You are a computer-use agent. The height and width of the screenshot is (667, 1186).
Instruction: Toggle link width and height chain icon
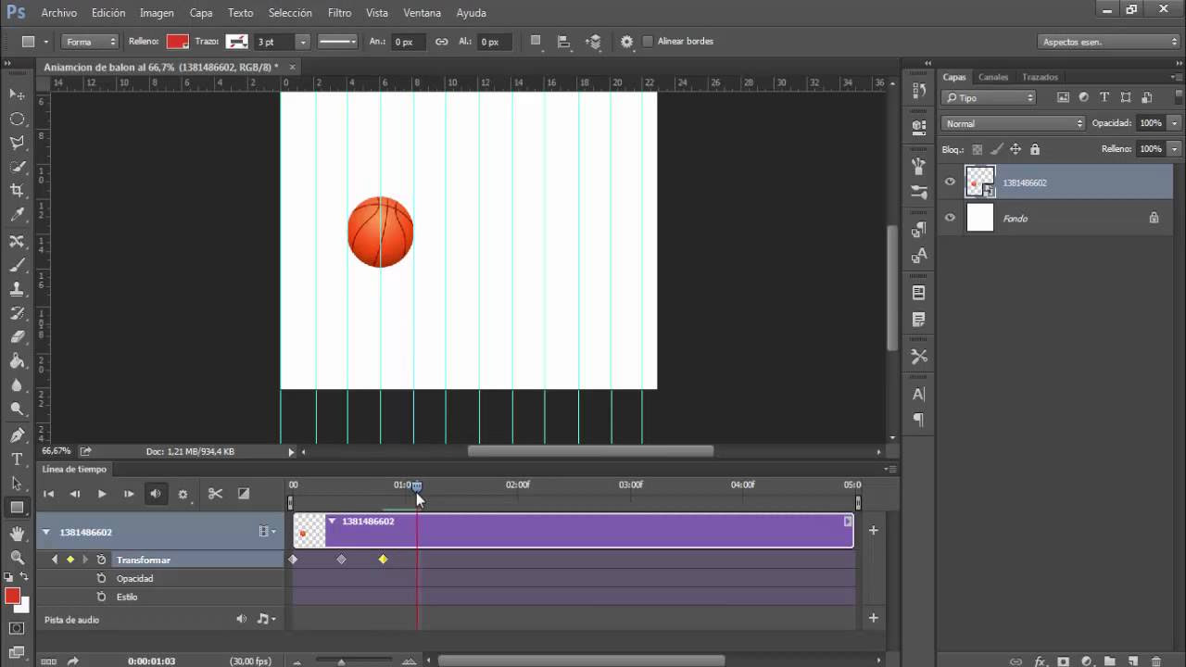tap(441, 42)
